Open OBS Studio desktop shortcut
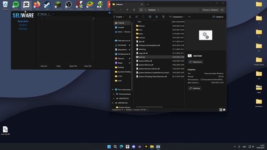The width and height of the screenshot is (267, 150). 68,5
